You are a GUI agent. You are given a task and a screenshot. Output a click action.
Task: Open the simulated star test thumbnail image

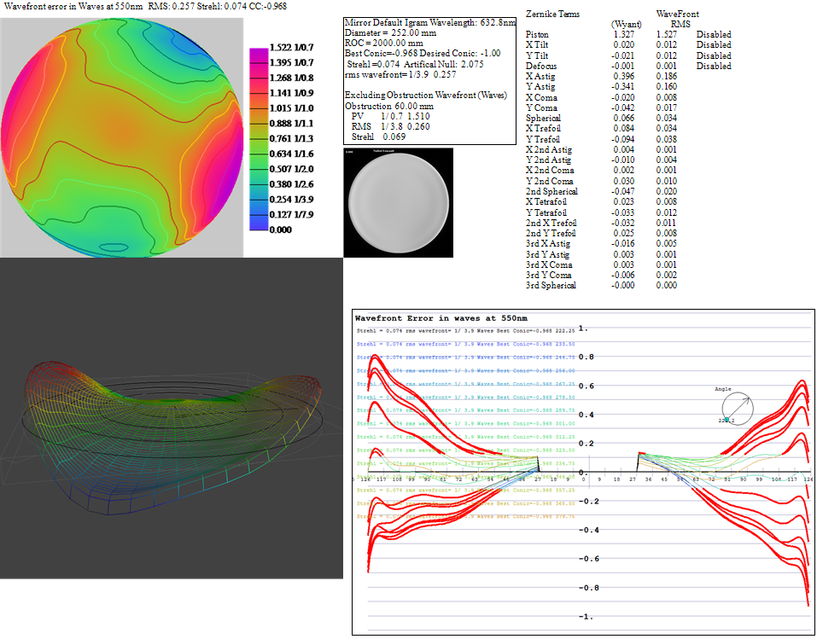point(398,201)
